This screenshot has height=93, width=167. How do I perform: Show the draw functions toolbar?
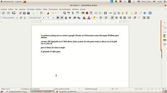[x=150, y=13]
